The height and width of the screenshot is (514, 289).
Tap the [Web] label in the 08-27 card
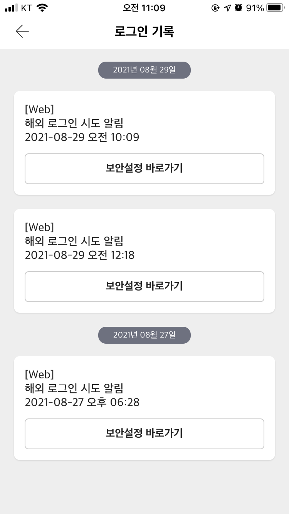(x=39, y=374)
